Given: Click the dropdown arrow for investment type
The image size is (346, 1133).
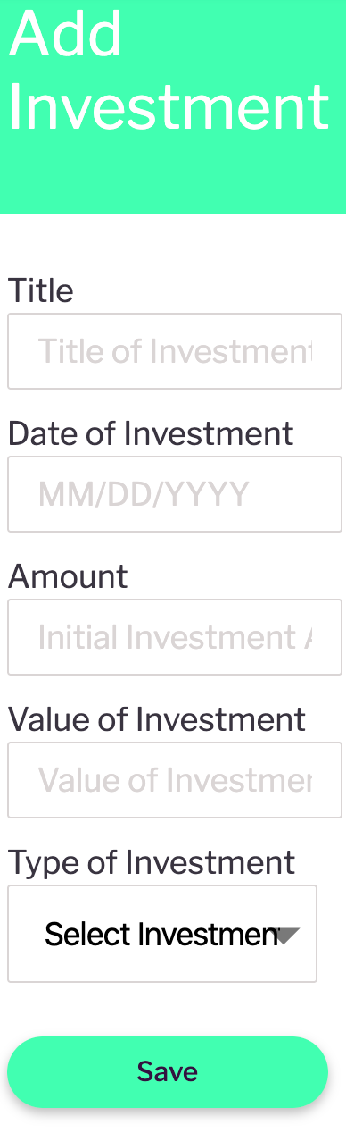Looking at the screenshot, I should click(x=288, y=936).
